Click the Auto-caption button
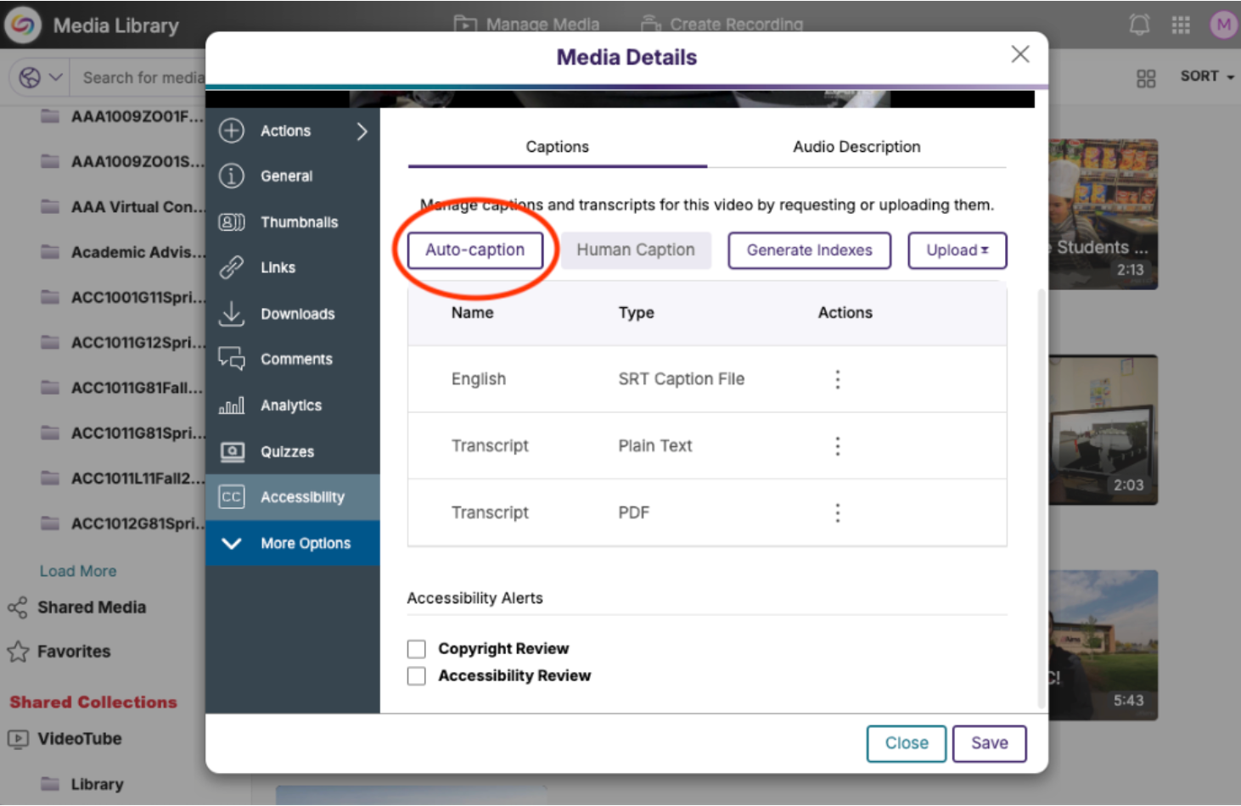 475,250
